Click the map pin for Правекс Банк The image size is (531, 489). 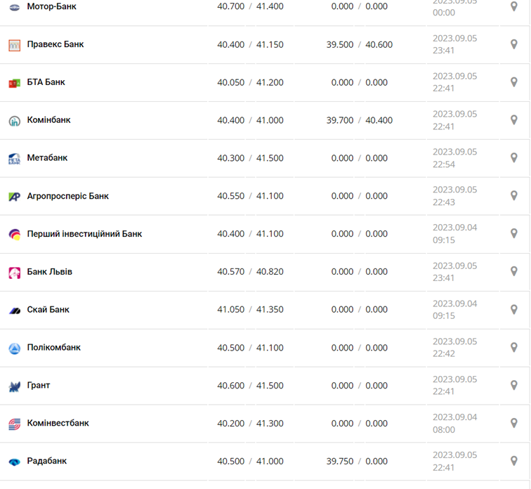513,44
